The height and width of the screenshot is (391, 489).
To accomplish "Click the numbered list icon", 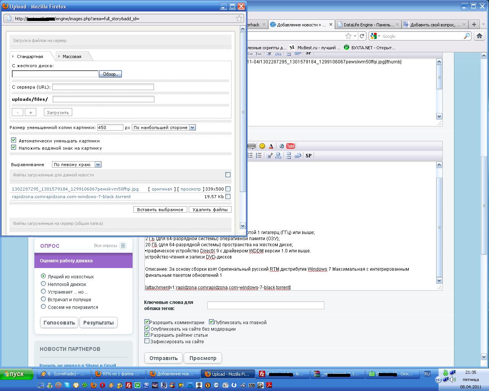I will pos(259,155).
